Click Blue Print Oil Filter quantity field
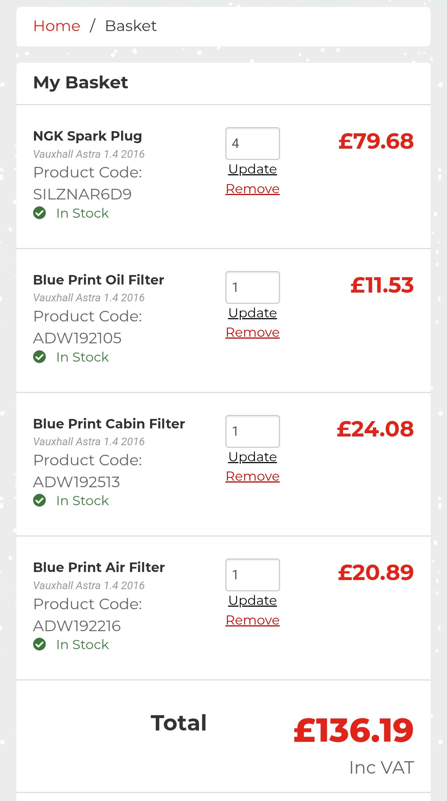Screen dimensions: 447x801 coord(252,287)
